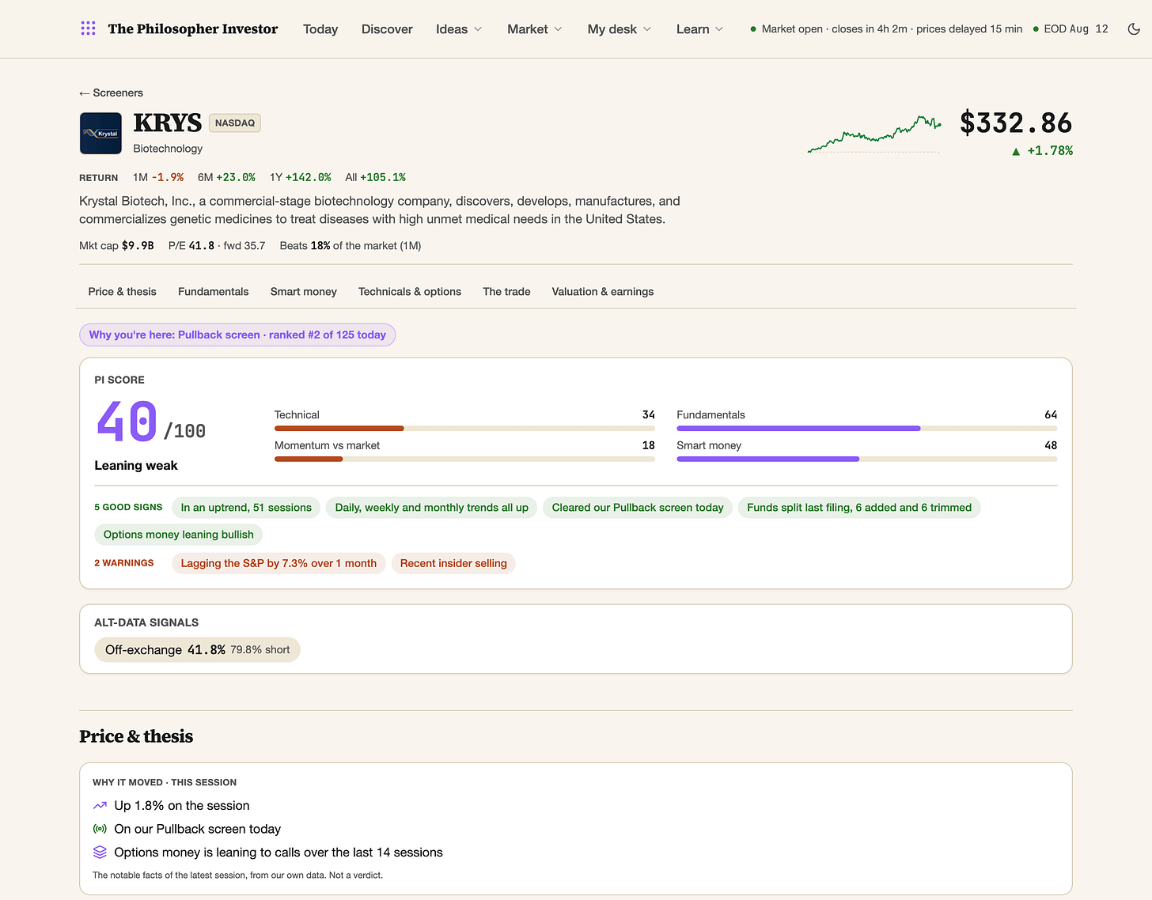The image size is (1152, 900).
Task: Click the signal icon beside Pullback screen today
Action: (100, 829)
